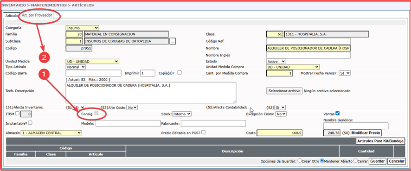Toggle the ITBM checkbox
The image size is (411, 171).
coord(17,114)
